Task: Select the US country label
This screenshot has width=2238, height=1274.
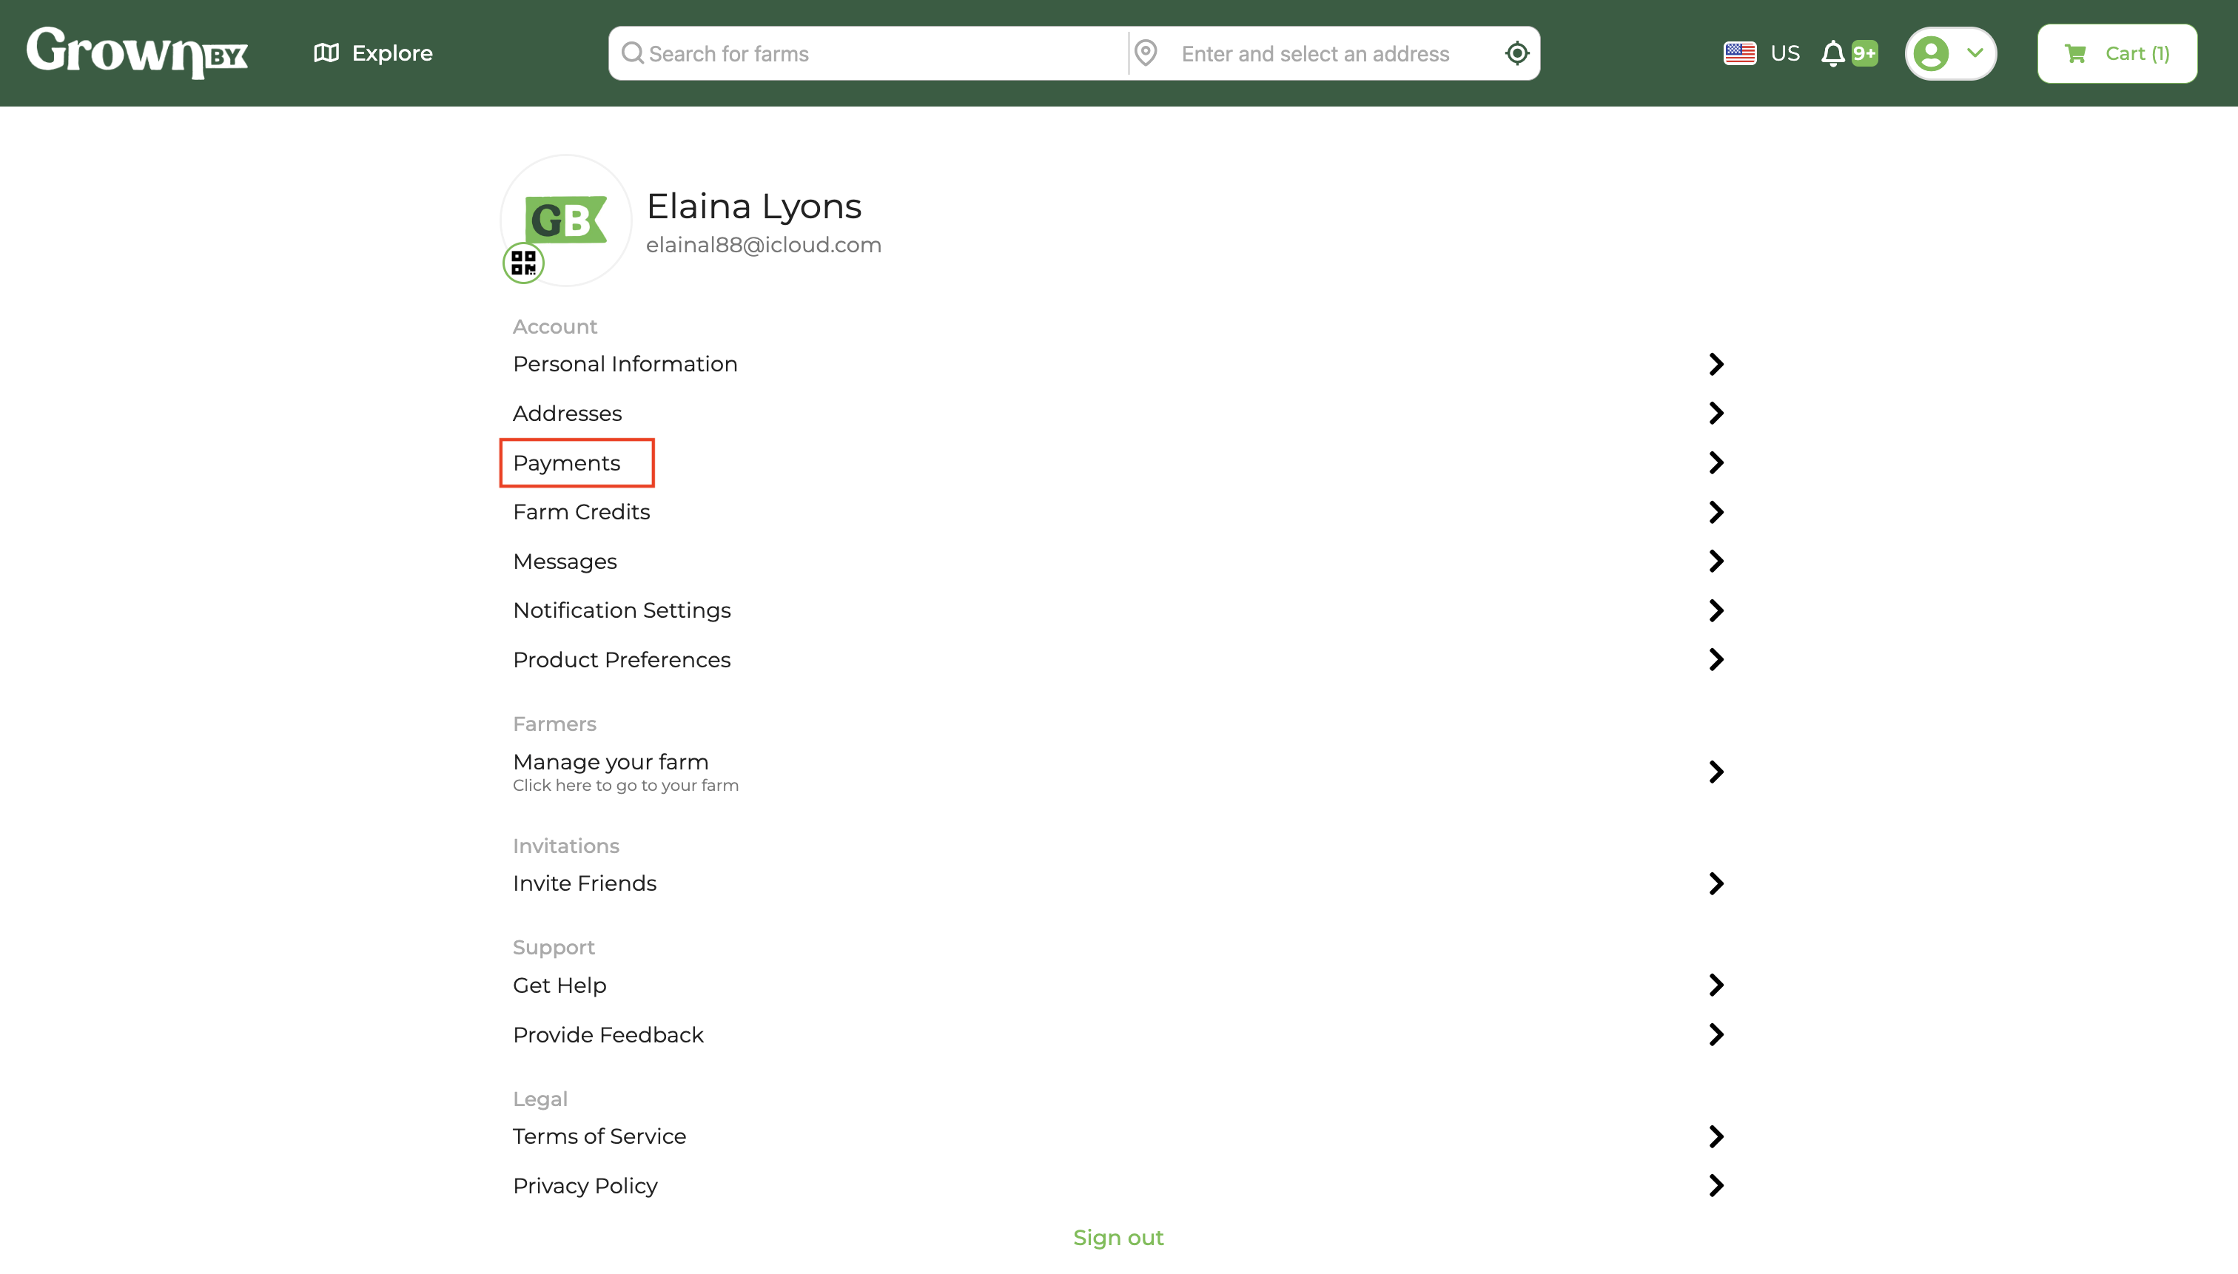Action: tap(1784, 53)
